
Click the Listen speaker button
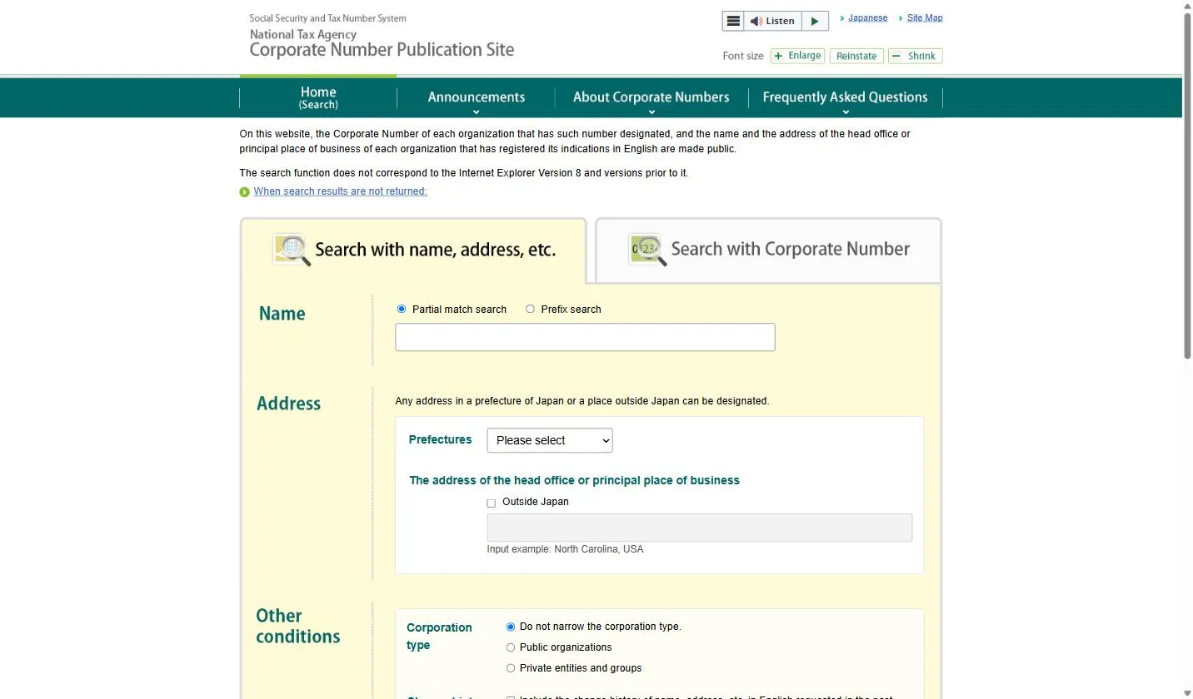coord(772,21)
